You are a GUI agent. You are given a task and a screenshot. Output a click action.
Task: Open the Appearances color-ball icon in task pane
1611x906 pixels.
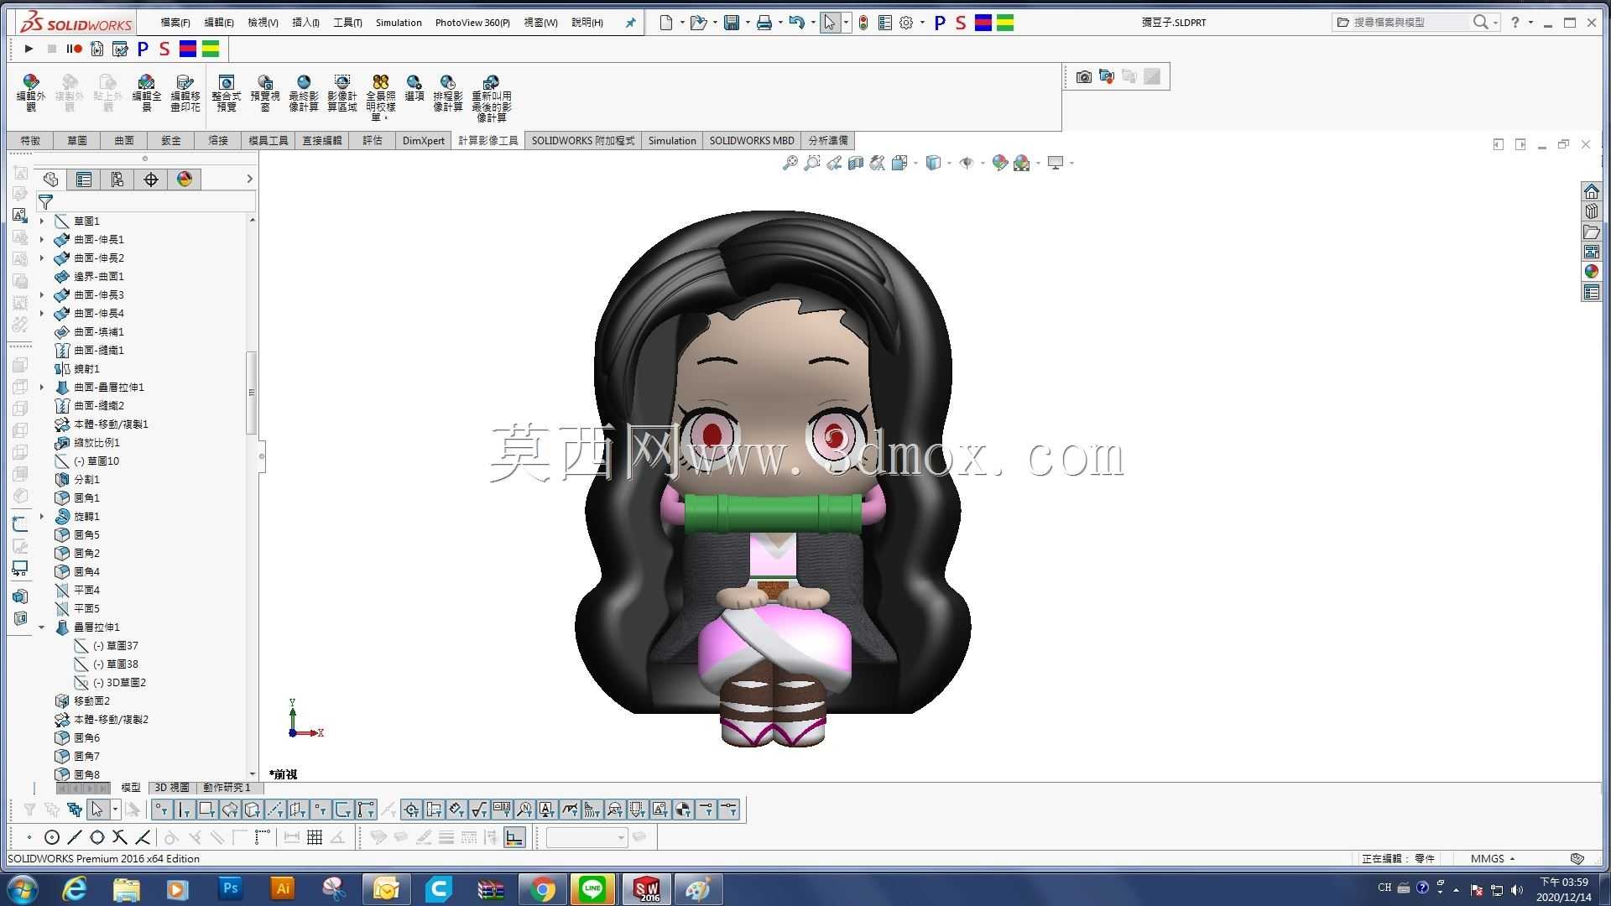(1592, 272)
